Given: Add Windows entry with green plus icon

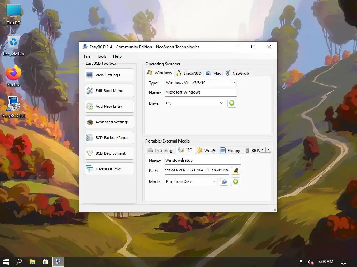Looking at the screenshot, I should coord(232,103).
